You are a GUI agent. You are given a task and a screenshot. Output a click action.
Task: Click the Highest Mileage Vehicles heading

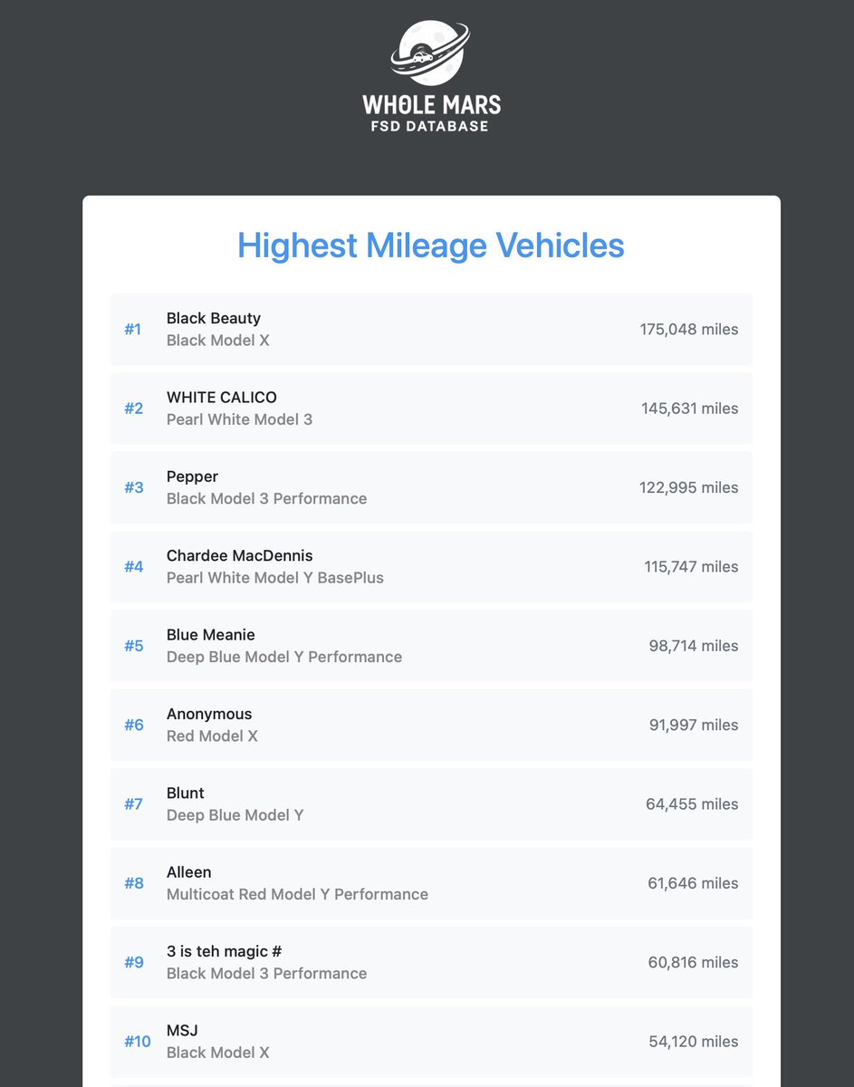(431, 245)
